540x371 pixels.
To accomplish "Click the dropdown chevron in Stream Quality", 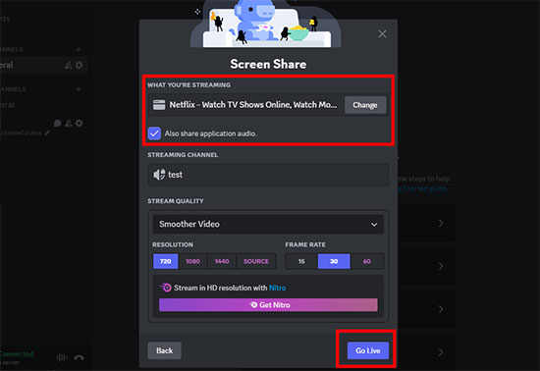I will (x=374, y=225).
